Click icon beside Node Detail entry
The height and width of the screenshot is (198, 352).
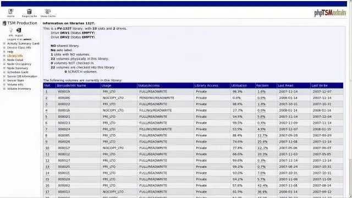tap(4, 60)
